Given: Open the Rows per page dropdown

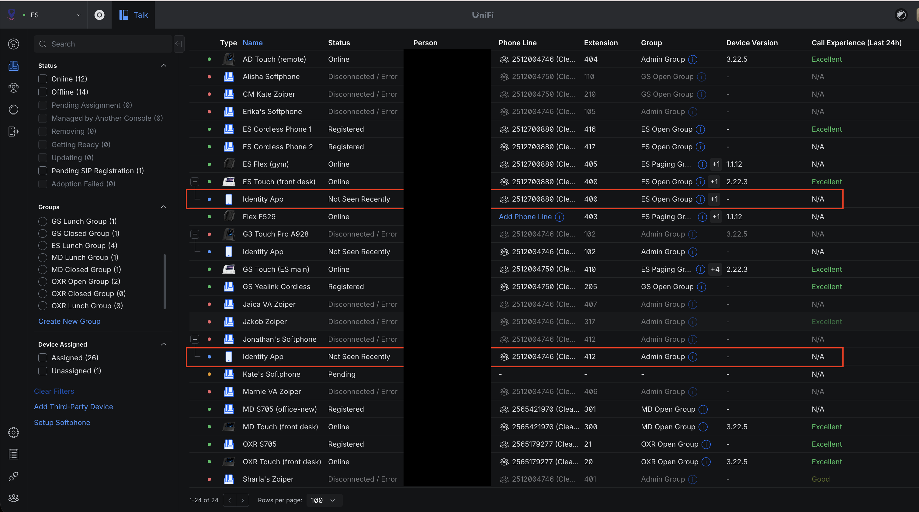Looking at the screenshot, I should click(x=323, y=500).
